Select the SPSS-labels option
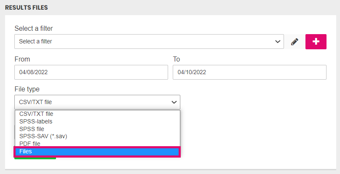The width and height of the screenshot is (340, 174). click(97, 121)
